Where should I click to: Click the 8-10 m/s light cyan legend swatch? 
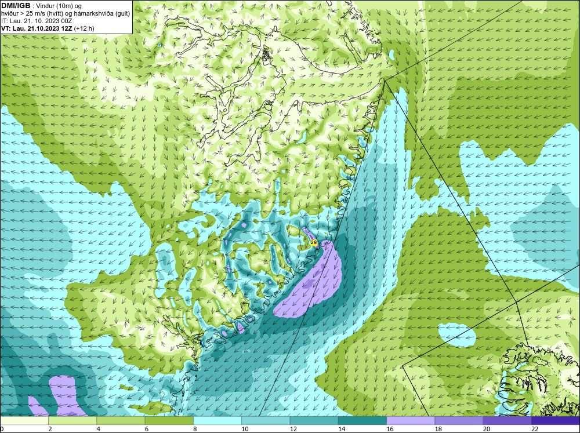pos(217,421)
